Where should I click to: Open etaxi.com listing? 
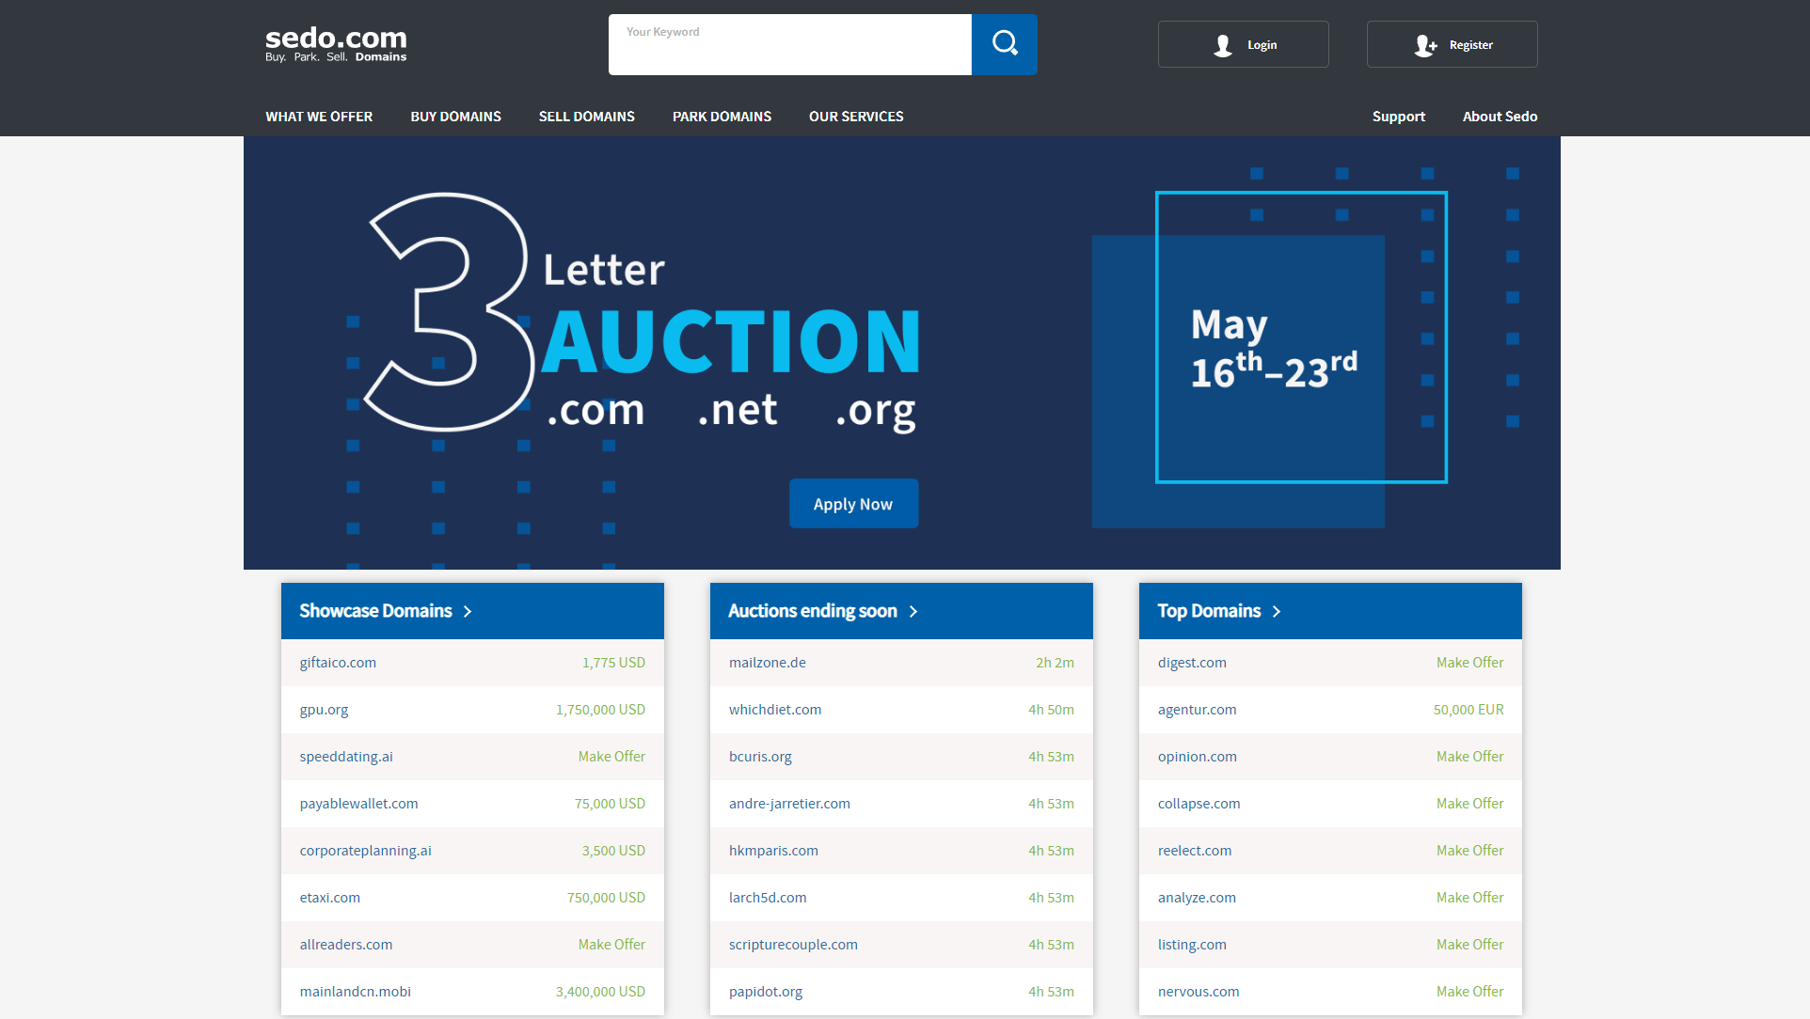click(329, 898)
